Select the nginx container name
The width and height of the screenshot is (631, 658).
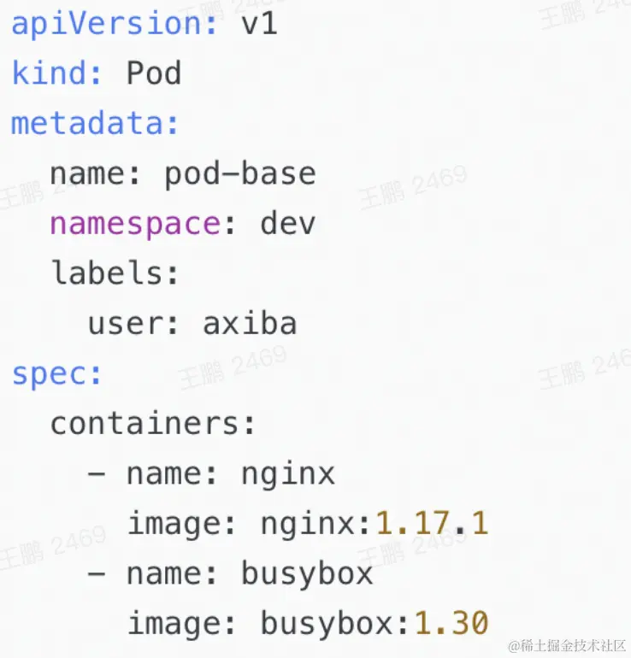[x=288, y=475]
